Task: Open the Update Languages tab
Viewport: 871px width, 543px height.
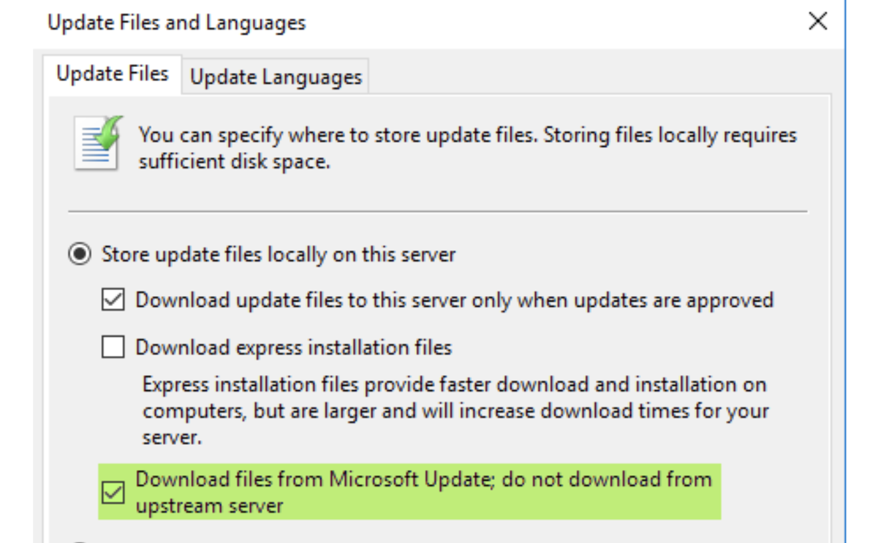Action: tap(275, 77)
